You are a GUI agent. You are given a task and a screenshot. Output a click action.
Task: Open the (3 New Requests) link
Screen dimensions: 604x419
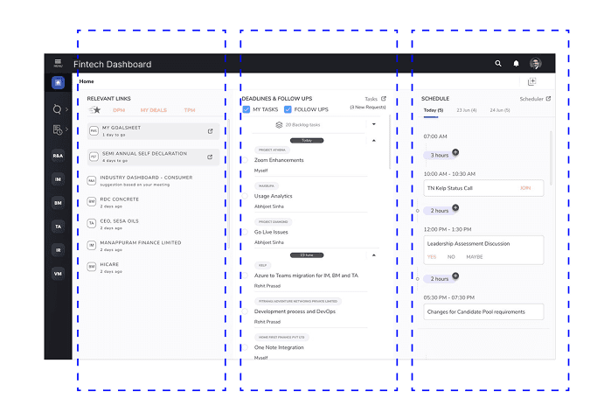pos(368,108)
